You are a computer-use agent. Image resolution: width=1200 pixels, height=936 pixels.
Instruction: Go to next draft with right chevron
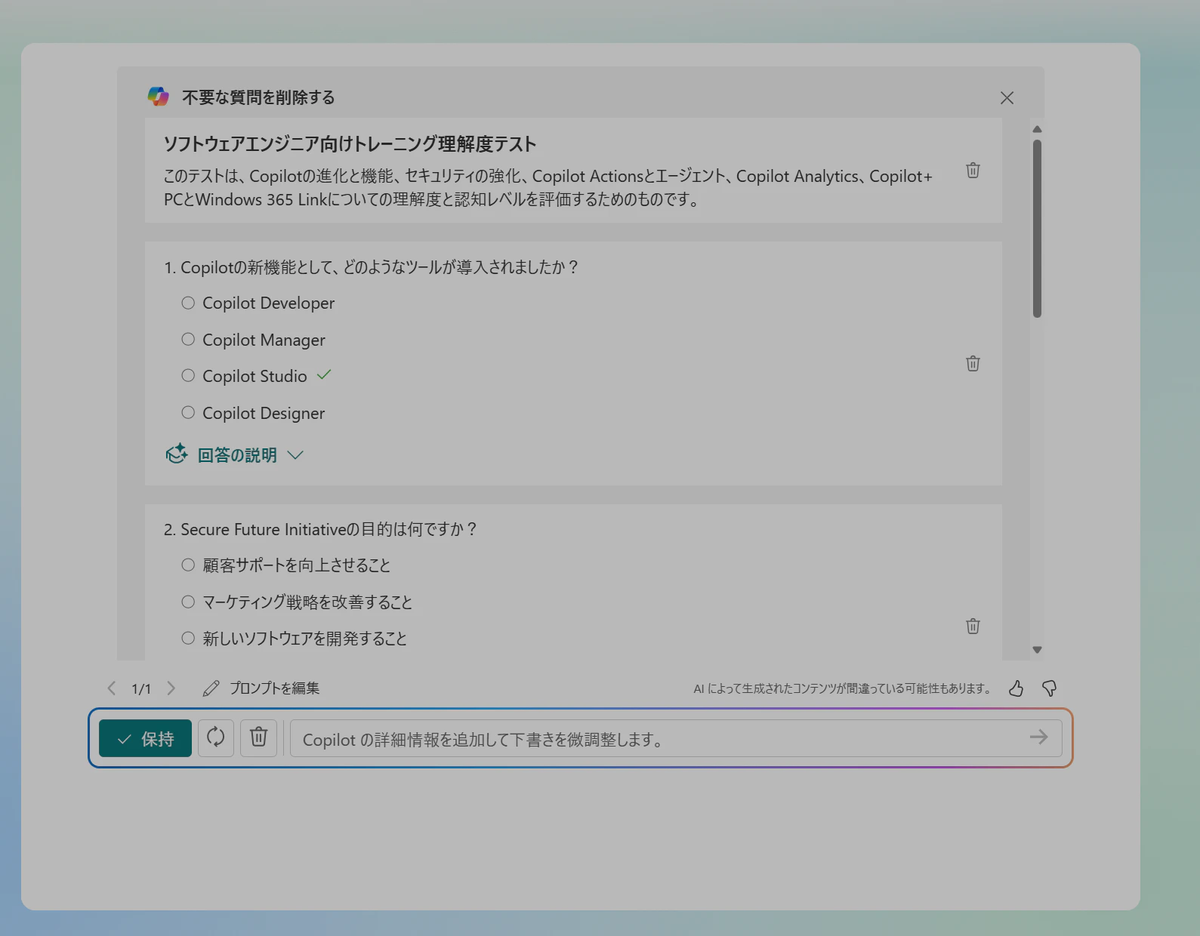point(171,688)
